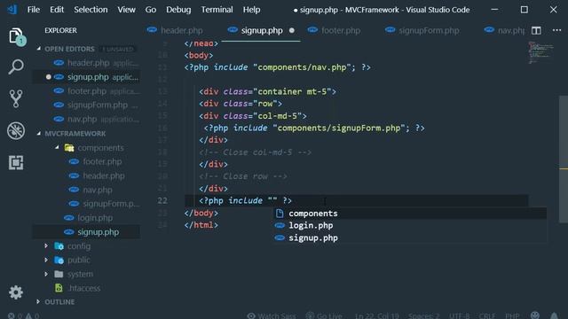Click the VS Code logo icon

click(12, 10)
